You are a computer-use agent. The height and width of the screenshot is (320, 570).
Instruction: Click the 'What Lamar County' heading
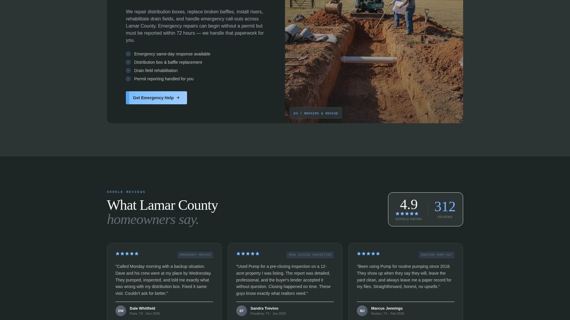[x=162, y=205]
